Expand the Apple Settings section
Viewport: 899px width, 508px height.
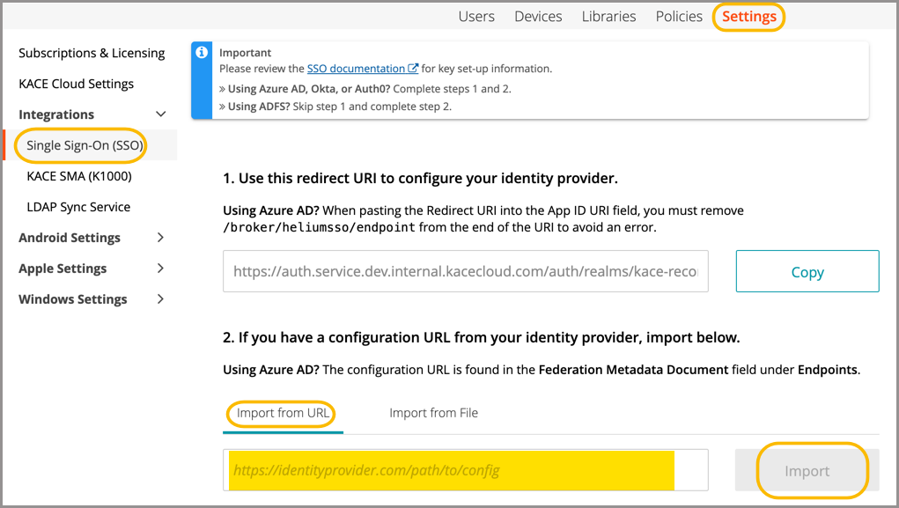[x=160, y=269]
